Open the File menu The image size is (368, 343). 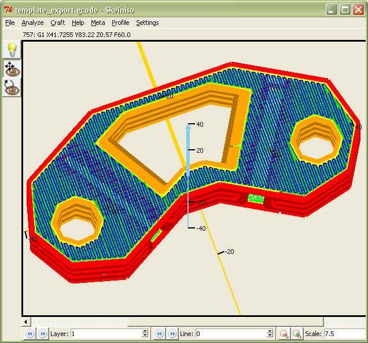[10, 23]
